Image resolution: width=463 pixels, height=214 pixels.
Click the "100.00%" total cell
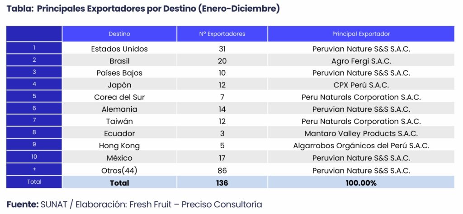pyautogui.click(x=361, y=182)
